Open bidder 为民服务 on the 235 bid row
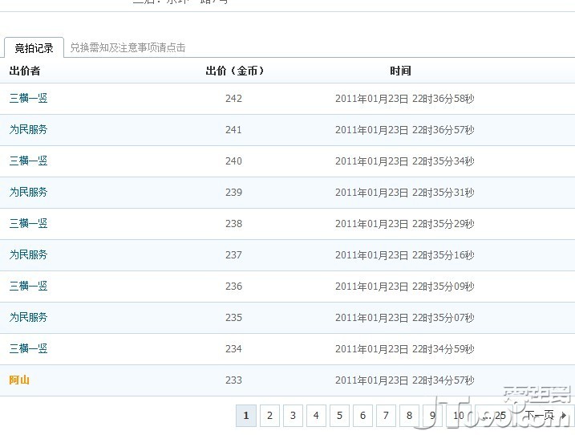Viewport: 575px width, 435px height. coord(28,318)
